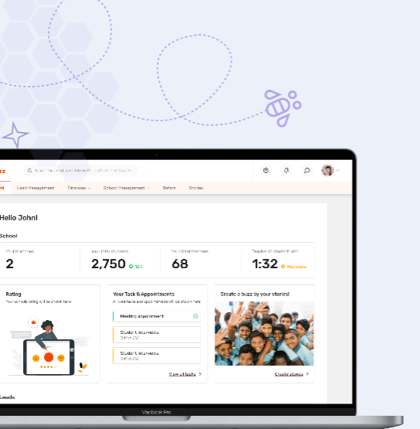The image size is (420, 429).
Task: Expand the profile dropdown chevron
Action: [x=337, y=171]
